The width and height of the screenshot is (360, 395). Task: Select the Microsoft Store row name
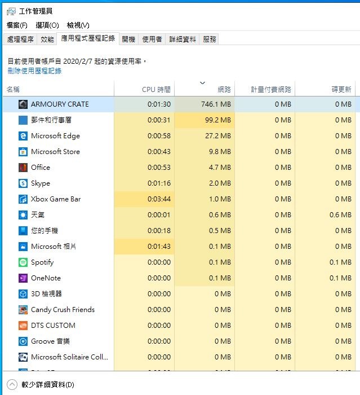tap(55, 152)
